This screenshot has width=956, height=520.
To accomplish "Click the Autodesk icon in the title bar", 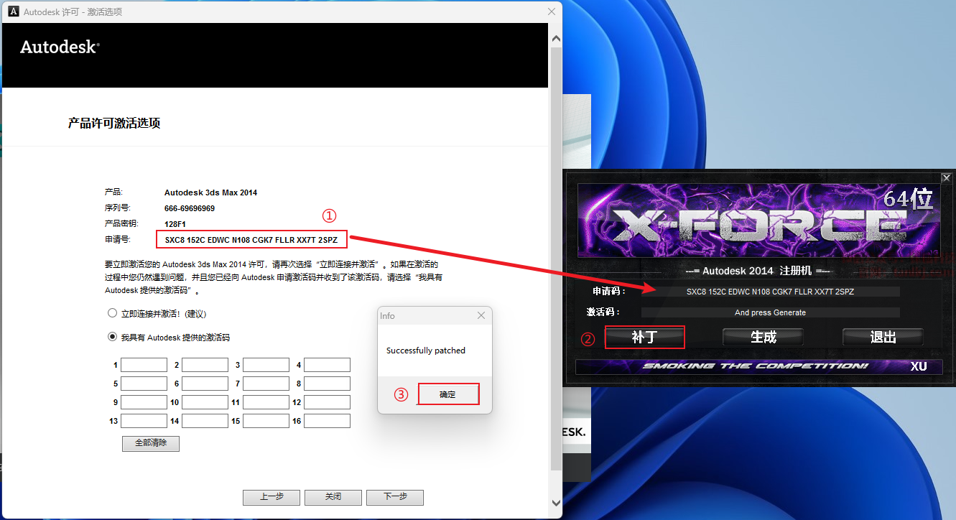I will [13, 12].
